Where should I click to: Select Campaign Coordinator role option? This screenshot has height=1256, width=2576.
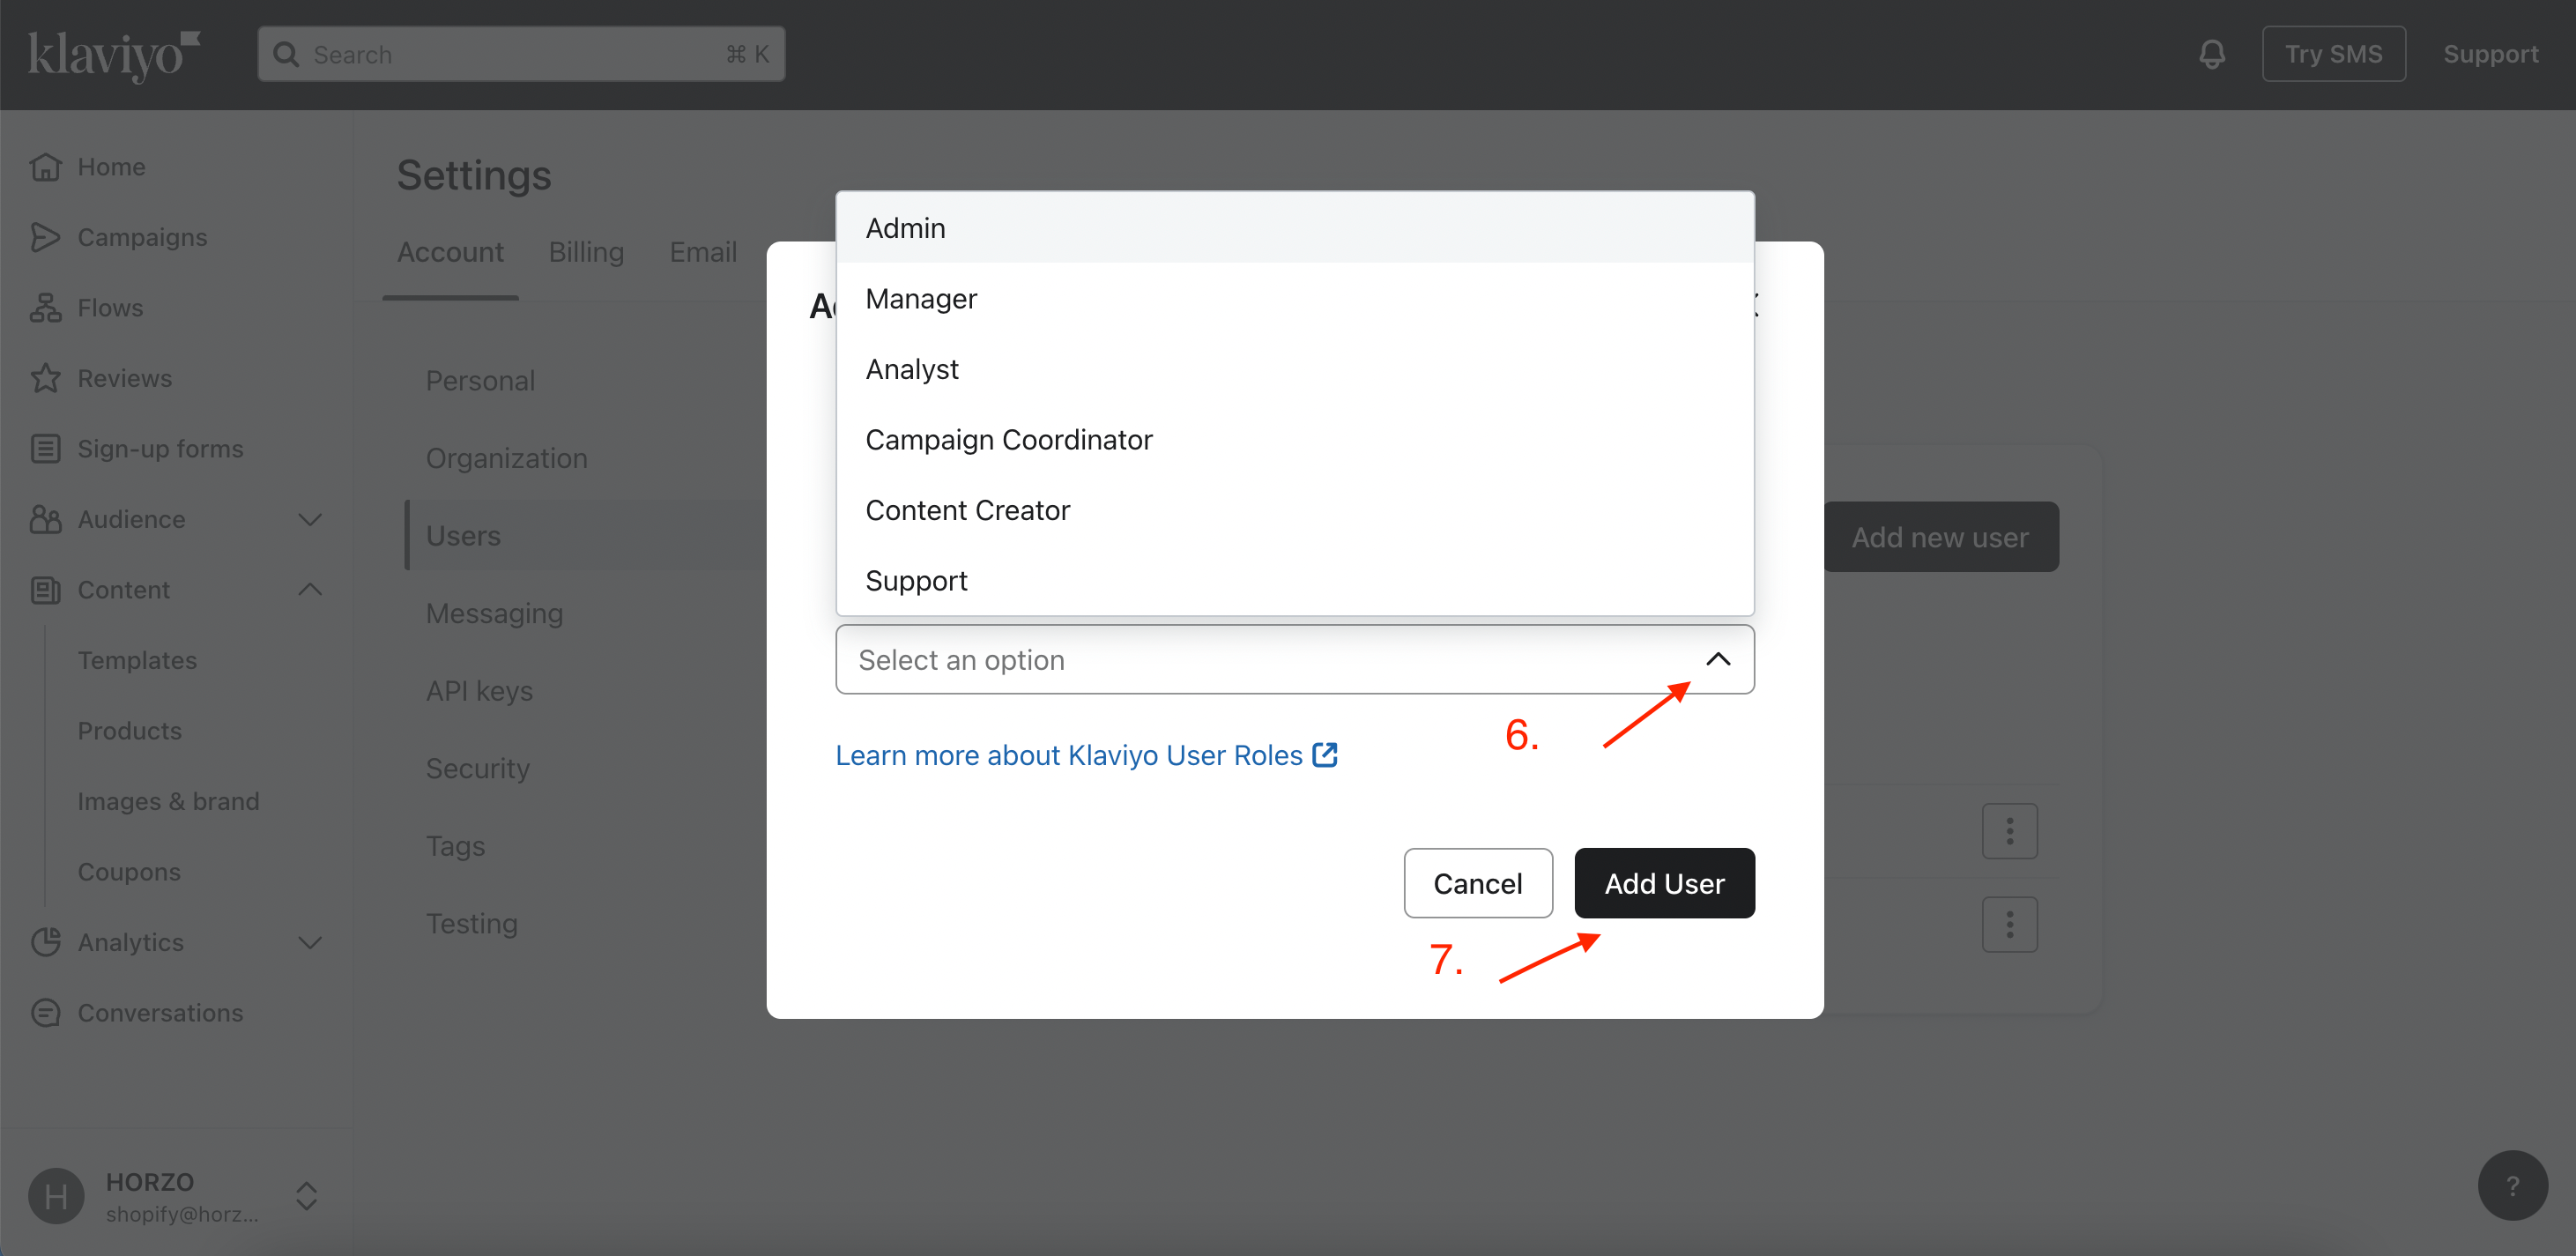coord(1008,440)
